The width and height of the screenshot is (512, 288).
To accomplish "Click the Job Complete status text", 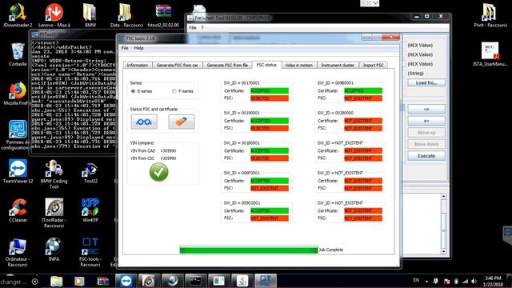I will pos(330,250).
